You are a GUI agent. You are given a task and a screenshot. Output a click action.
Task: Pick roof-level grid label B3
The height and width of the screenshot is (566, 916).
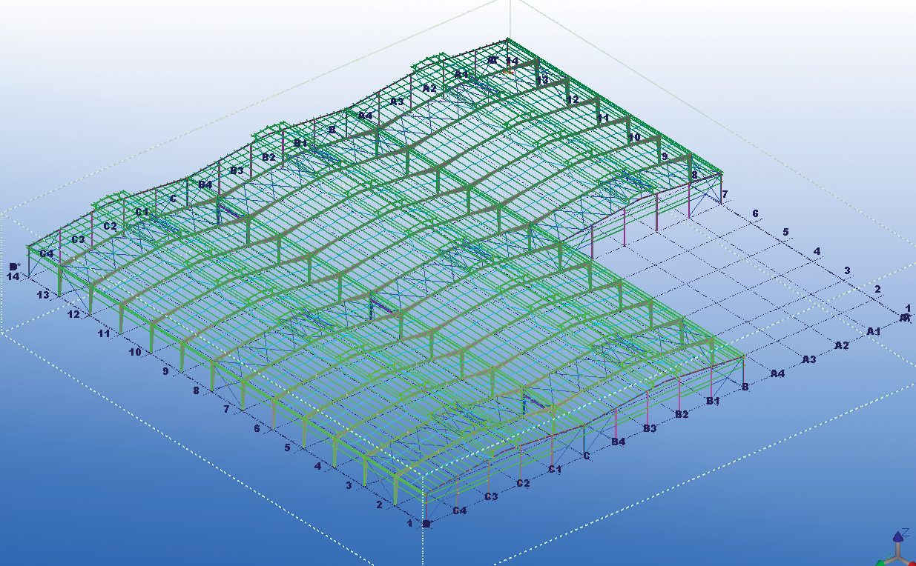click(x=237, y=170)
